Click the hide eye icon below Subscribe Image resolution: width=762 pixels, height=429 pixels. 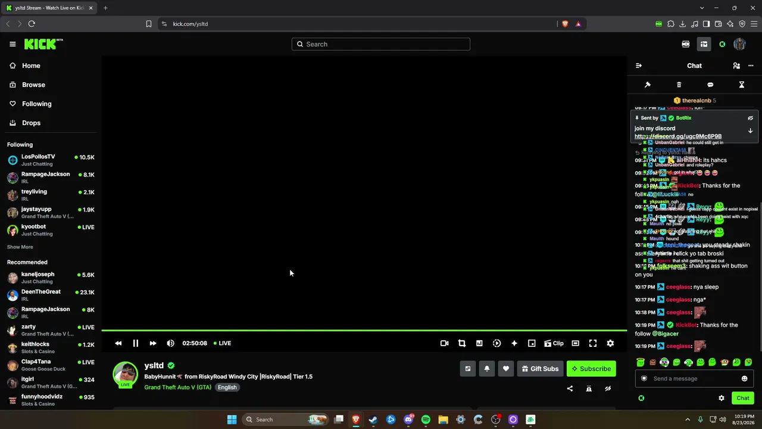pos(608,388)
